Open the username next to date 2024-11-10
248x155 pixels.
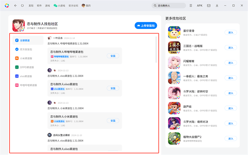click(x=61, y=135)
